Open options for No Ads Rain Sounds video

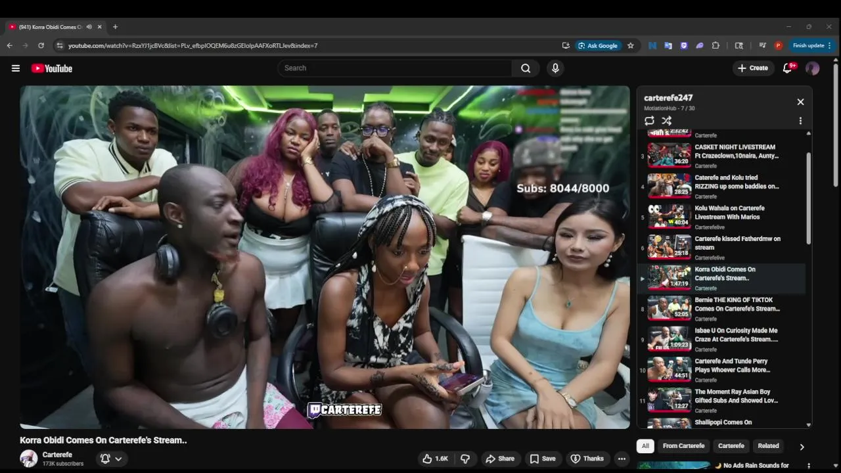pos(808,466)
